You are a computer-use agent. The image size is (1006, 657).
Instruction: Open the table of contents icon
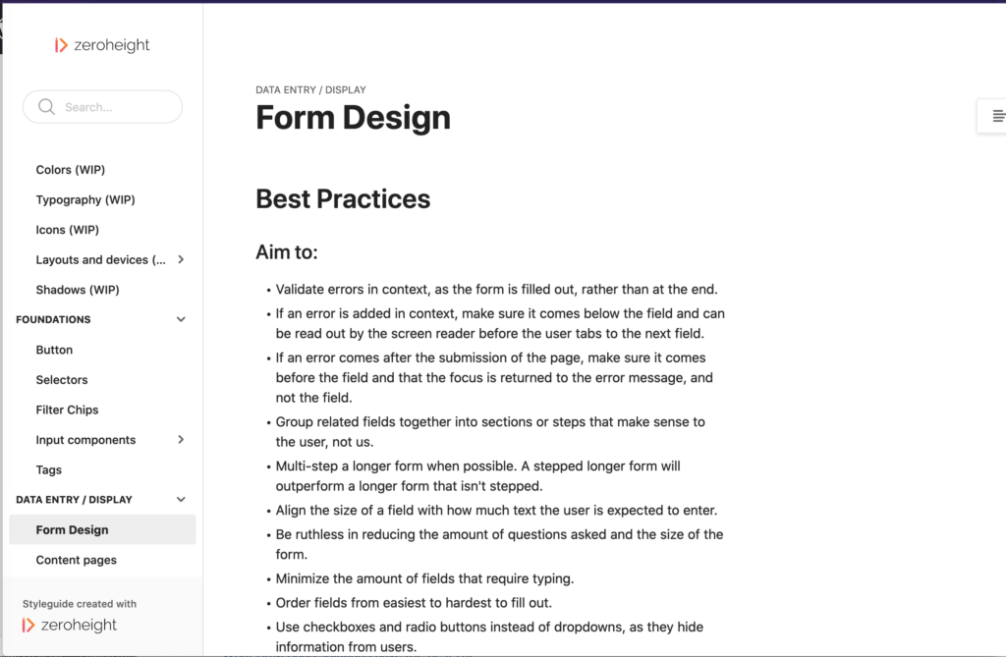(x=998, y=116)
